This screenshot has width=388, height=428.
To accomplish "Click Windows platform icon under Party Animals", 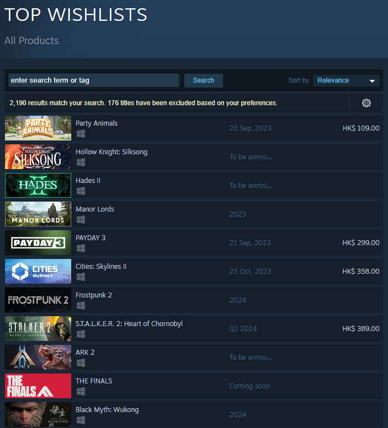I will coord(81,134).
